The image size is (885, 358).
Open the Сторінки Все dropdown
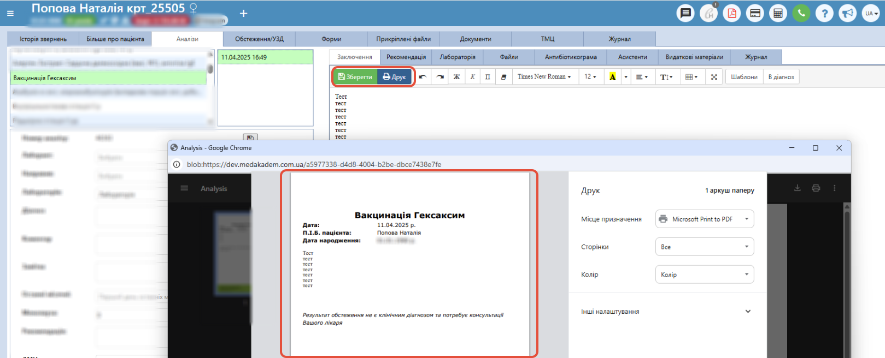coord(705,247)
